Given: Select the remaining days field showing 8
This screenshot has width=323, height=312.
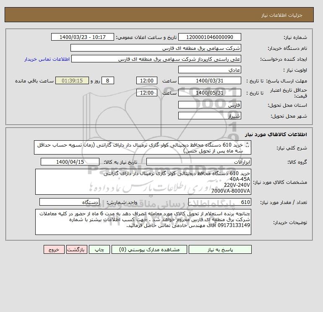Looking at the screenshot, I should [x=108, y=81].
